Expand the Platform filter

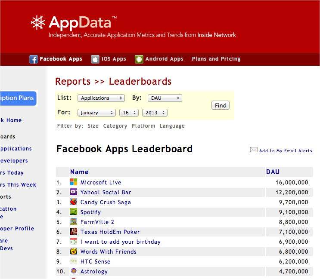(143, 126)
